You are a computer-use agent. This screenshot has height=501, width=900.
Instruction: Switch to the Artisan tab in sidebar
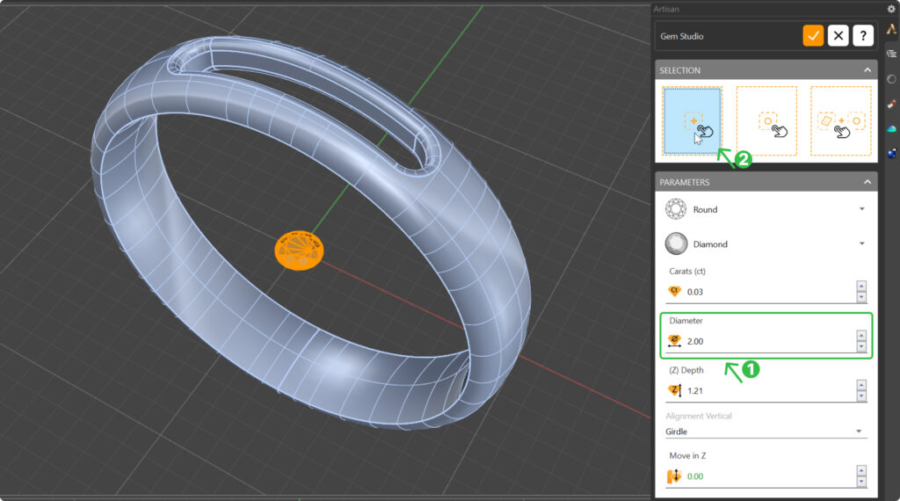click(x=891, y=30)
